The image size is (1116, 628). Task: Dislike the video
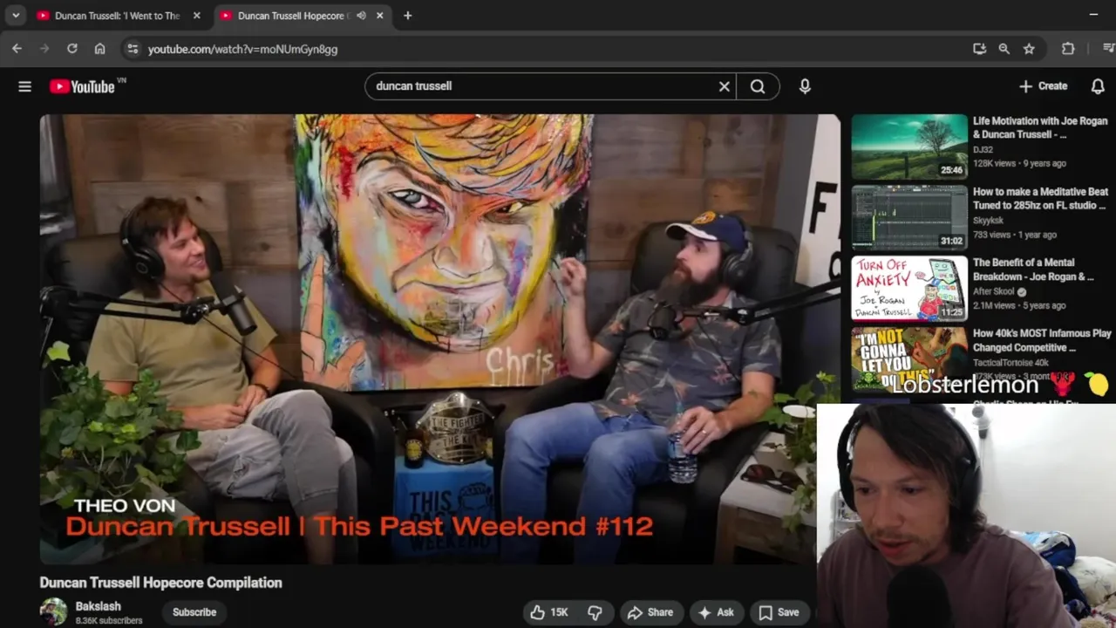(595, 612)
